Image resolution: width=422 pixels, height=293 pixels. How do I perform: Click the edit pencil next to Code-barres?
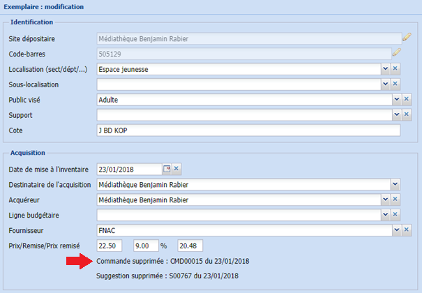point(396,52)
